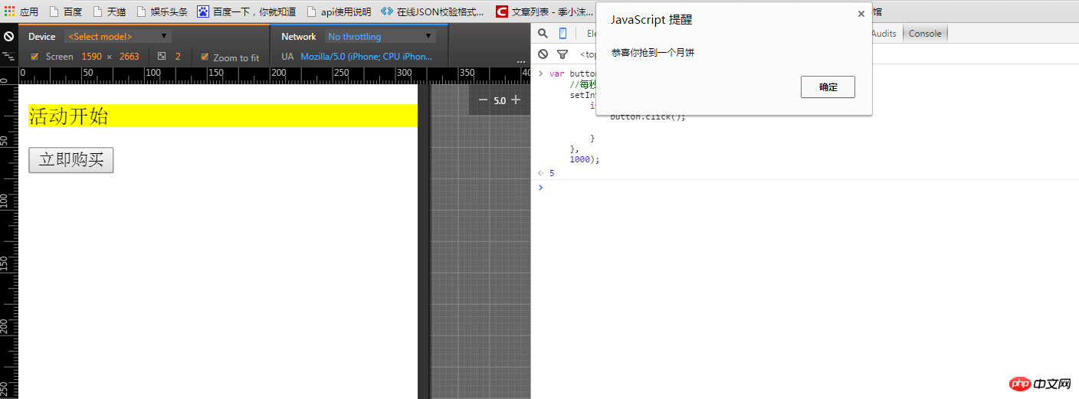Click the 1000); line in console code
The image size is (1079, 399).
[x=585, y=159]
